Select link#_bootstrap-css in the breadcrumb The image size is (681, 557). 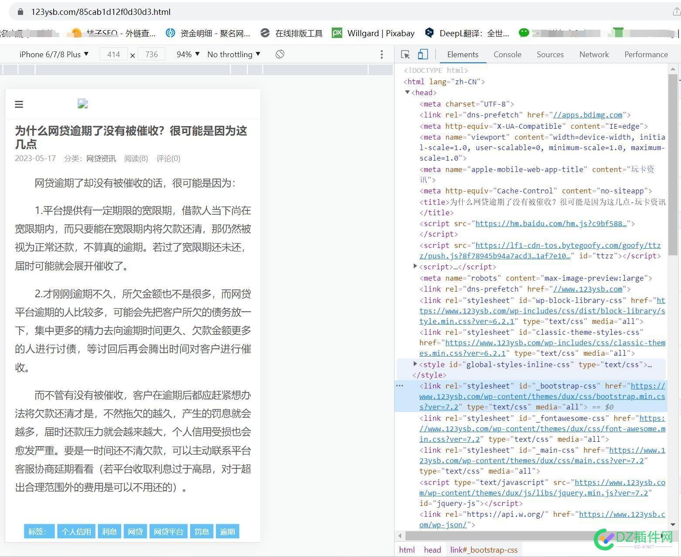(x=484, y=550)
